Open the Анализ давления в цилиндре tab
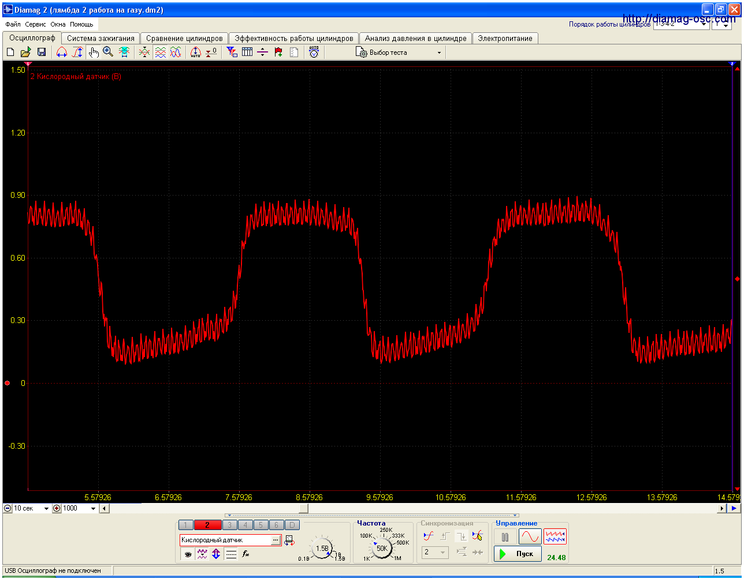 click(x=415, y=39)
